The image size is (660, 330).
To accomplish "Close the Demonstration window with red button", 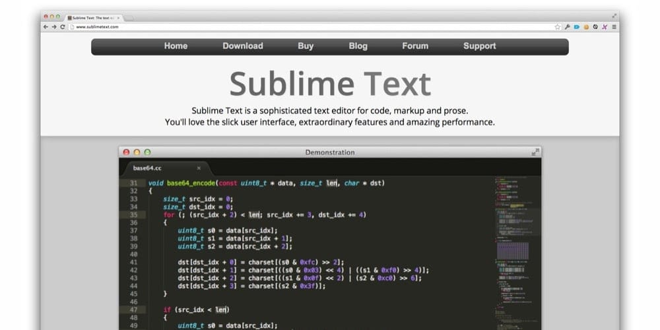I will 126,152.
